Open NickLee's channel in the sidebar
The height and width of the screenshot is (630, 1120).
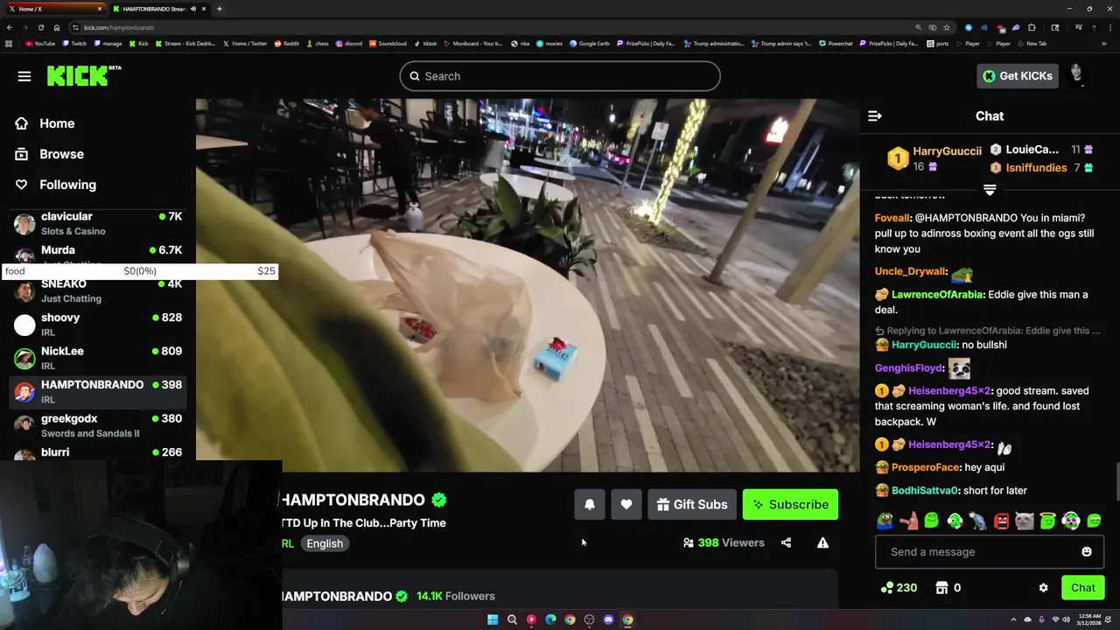[x=98, y=358]
